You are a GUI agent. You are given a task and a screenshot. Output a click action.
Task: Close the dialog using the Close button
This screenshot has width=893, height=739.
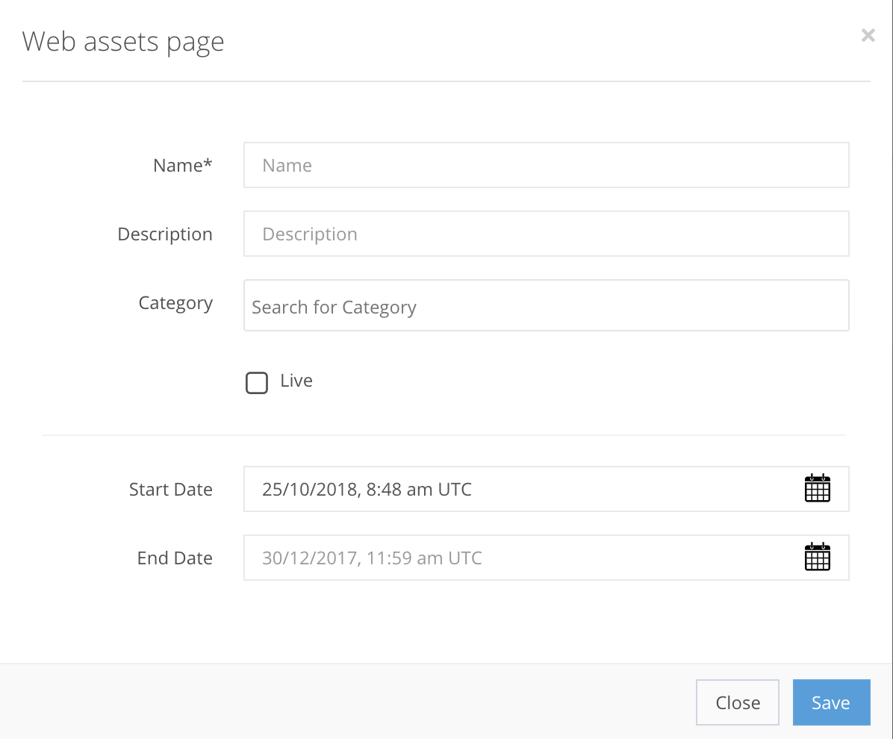737,702
